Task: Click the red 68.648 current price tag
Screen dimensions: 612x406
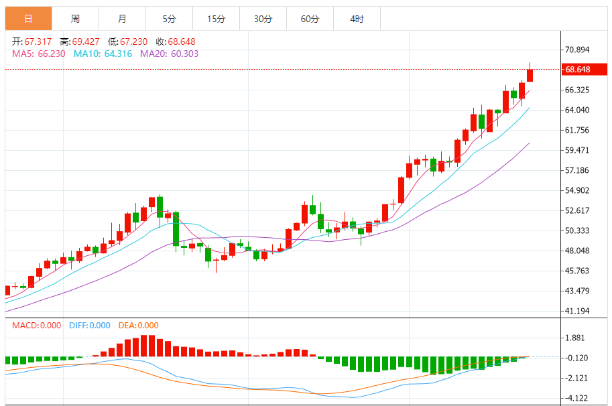Action: (x=576, y=70)
